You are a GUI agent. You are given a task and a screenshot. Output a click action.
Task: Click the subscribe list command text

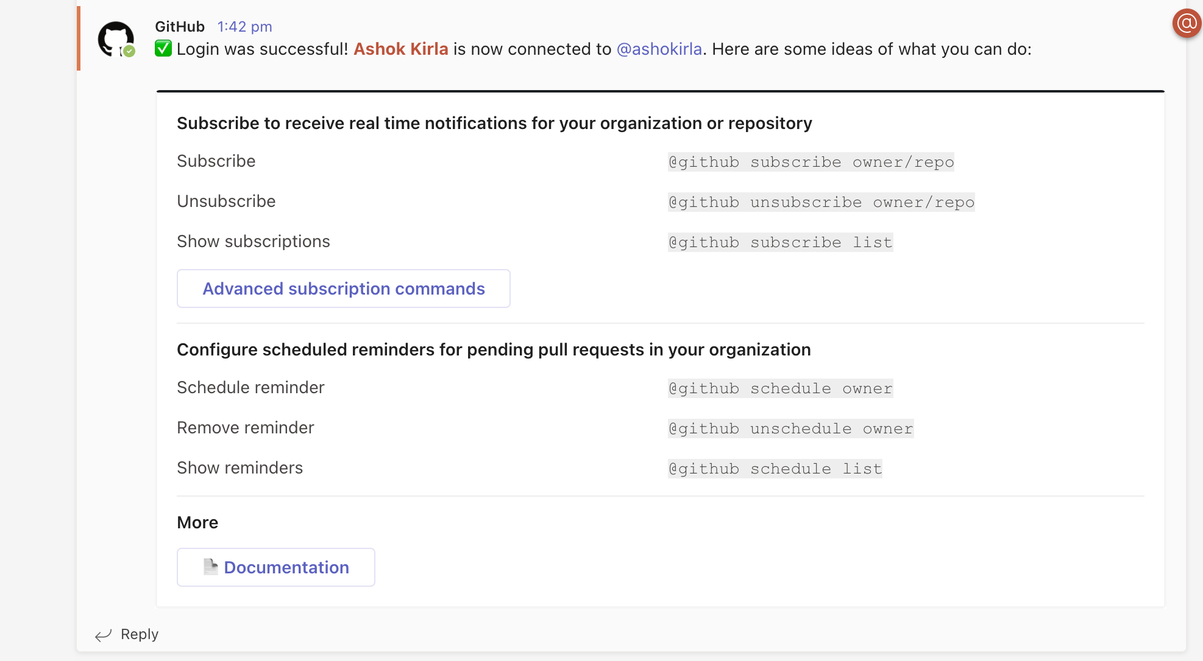click(780, 242)
